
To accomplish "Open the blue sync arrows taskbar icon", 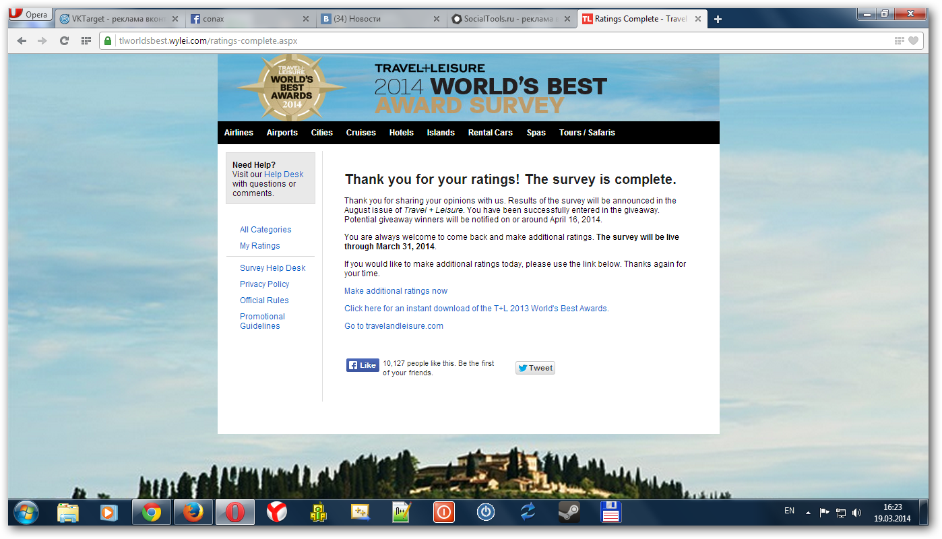I will tap(527, 513).
